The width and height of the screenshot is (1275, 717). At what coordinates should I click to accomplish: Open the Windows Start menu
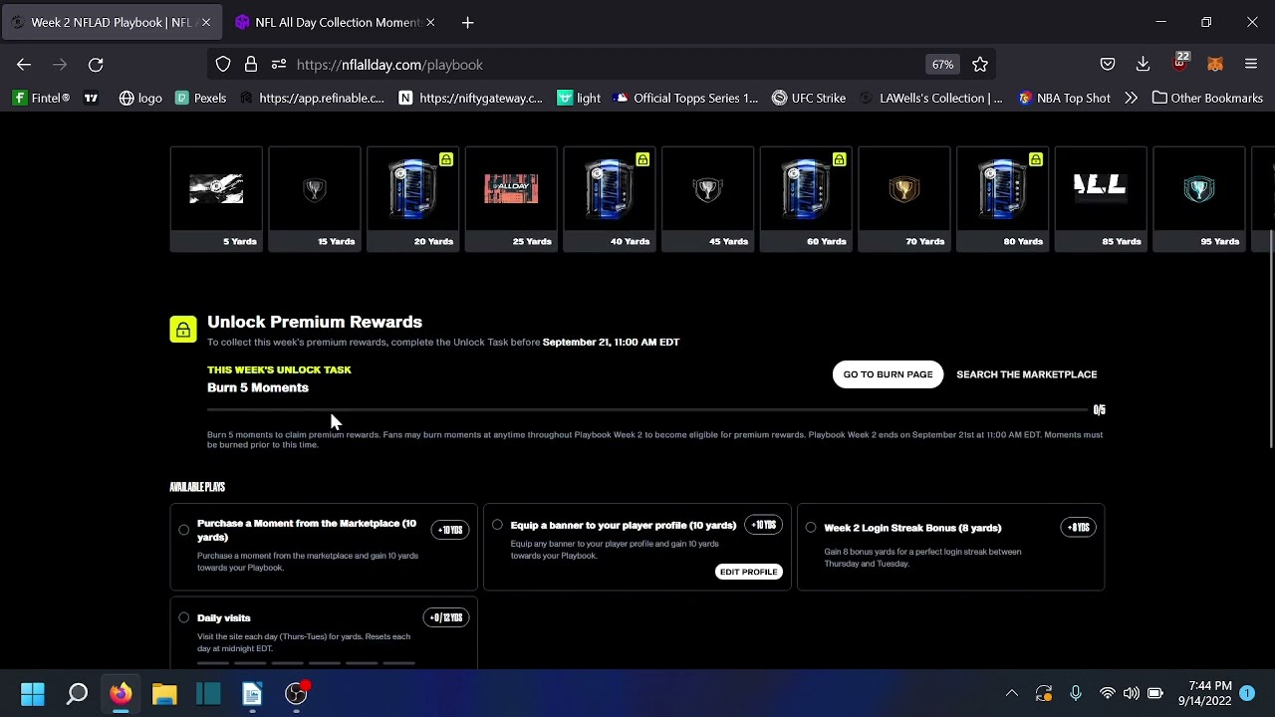33,694
